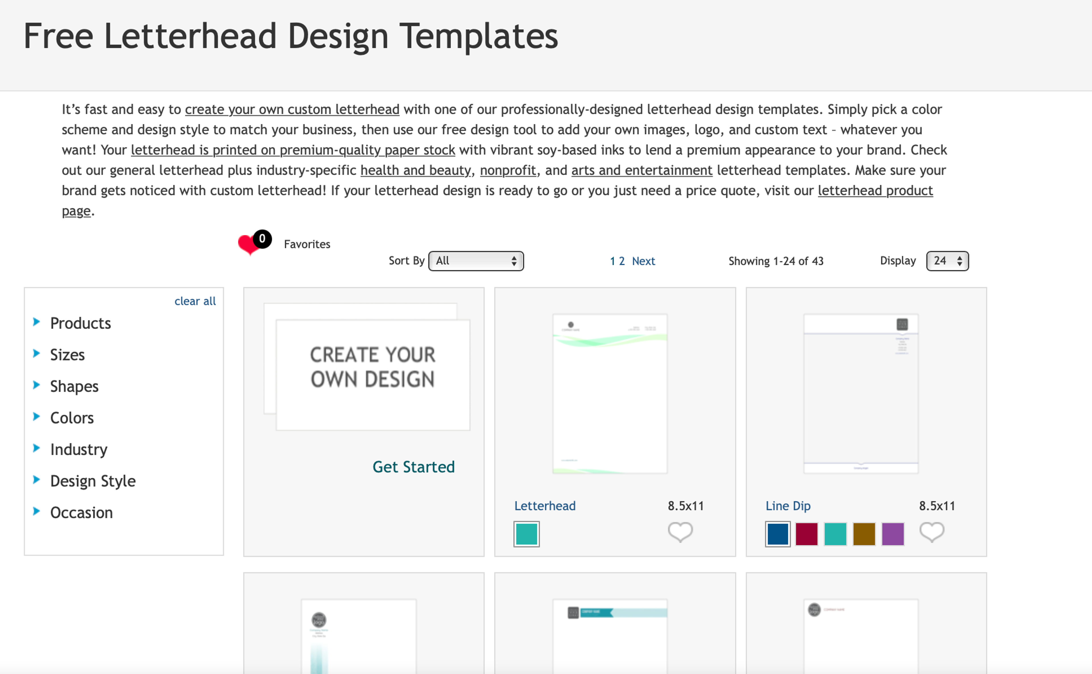
Task: Favorite the Letterhead template with its heart
Action: pos(680,532)
